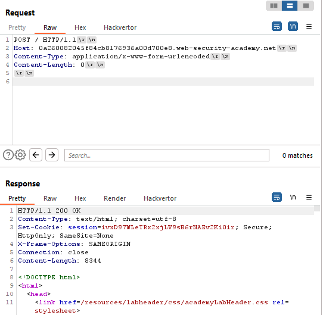Open the Raw tab in Request
323x315 pixels.
coord(50,27)
